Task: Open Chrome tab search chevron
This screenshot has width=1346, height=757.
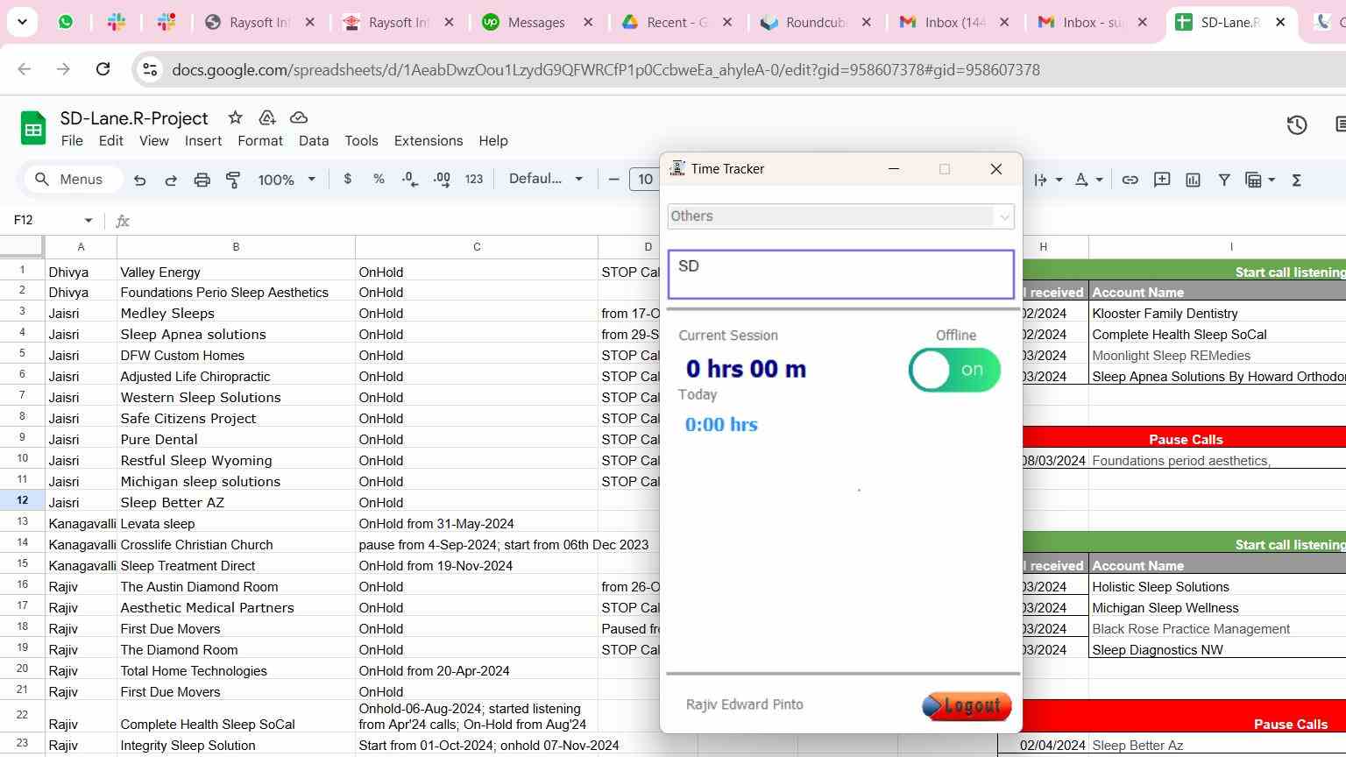Action: pyautogui.click(x=22, y=22)
